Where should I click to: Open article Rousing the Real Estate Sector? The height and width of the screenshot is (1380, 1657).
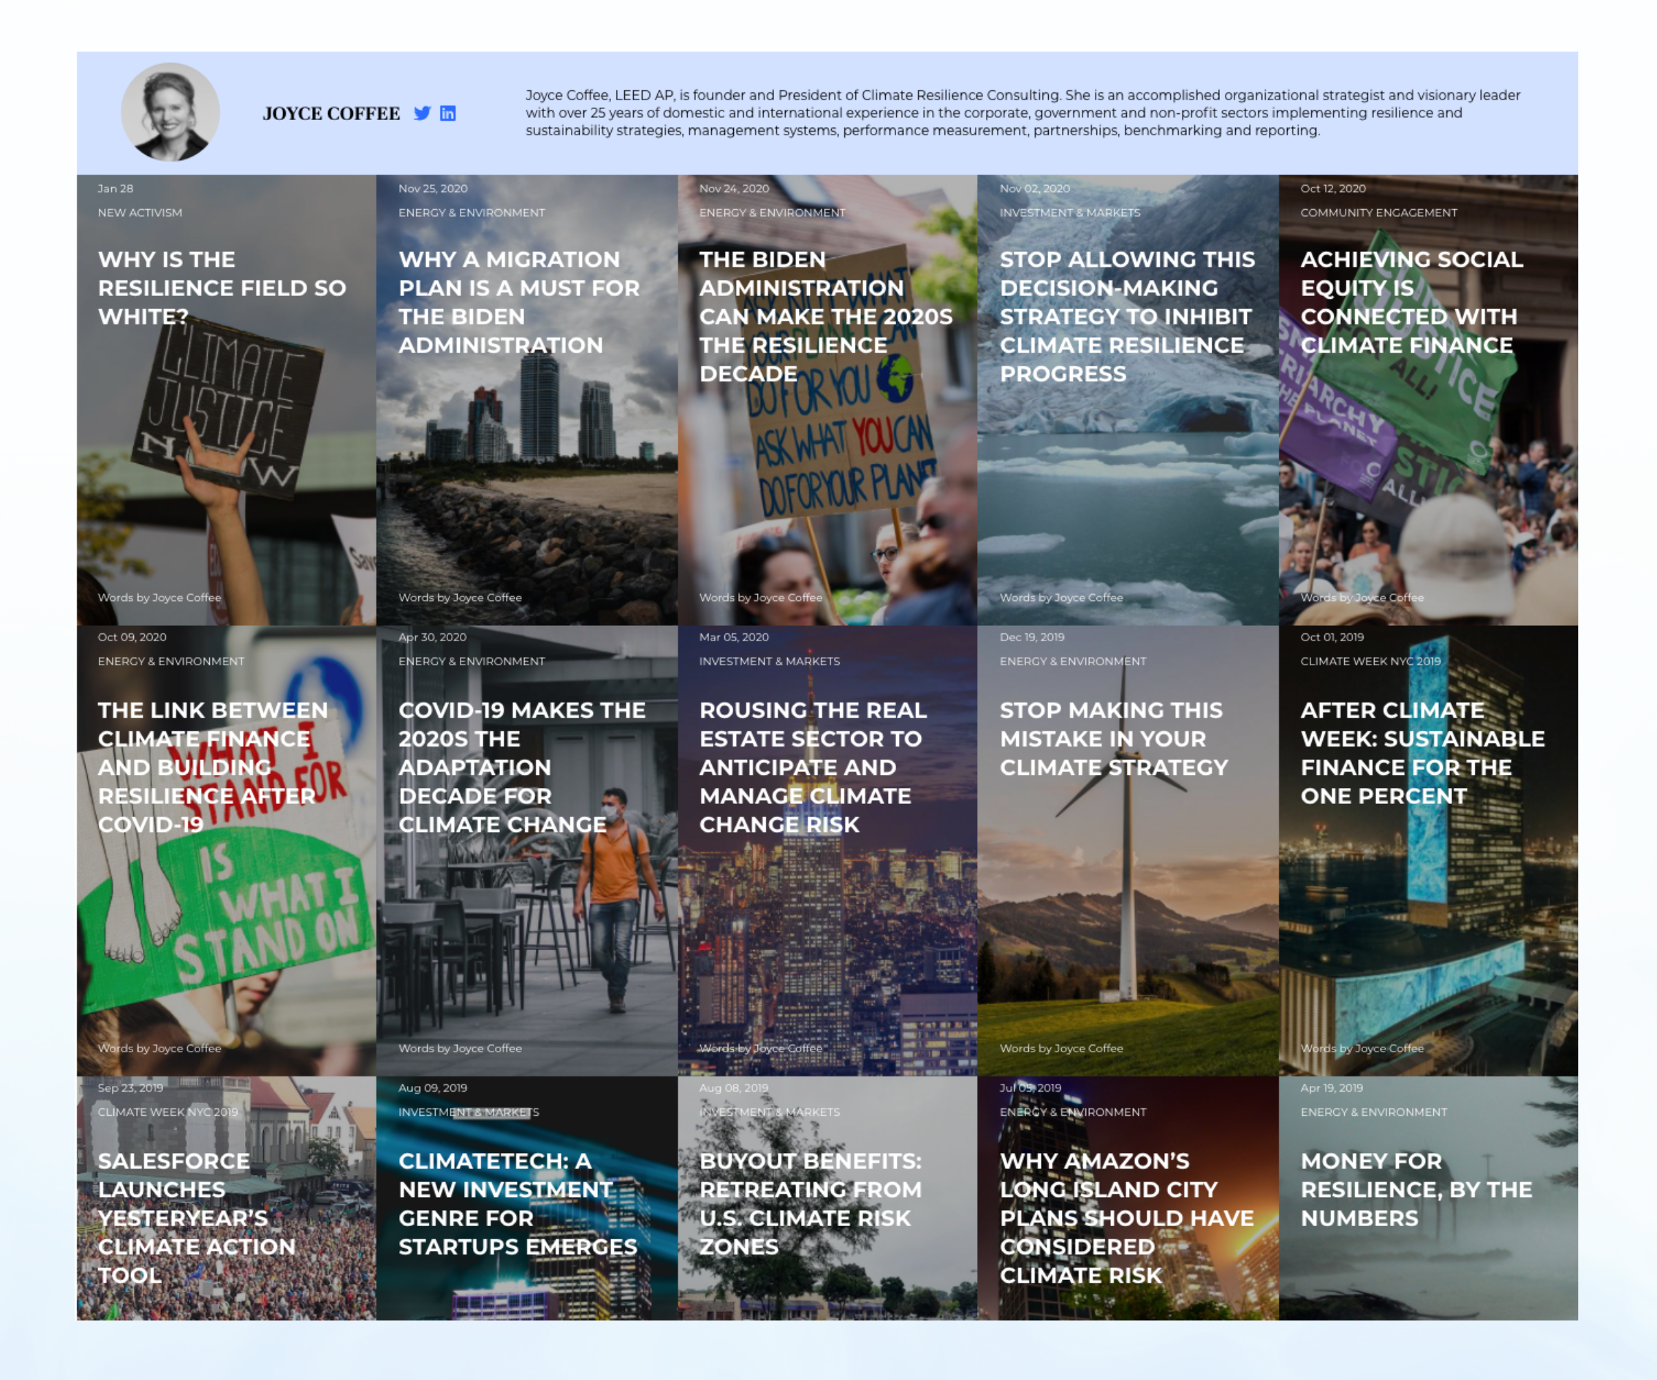[813, 767]
